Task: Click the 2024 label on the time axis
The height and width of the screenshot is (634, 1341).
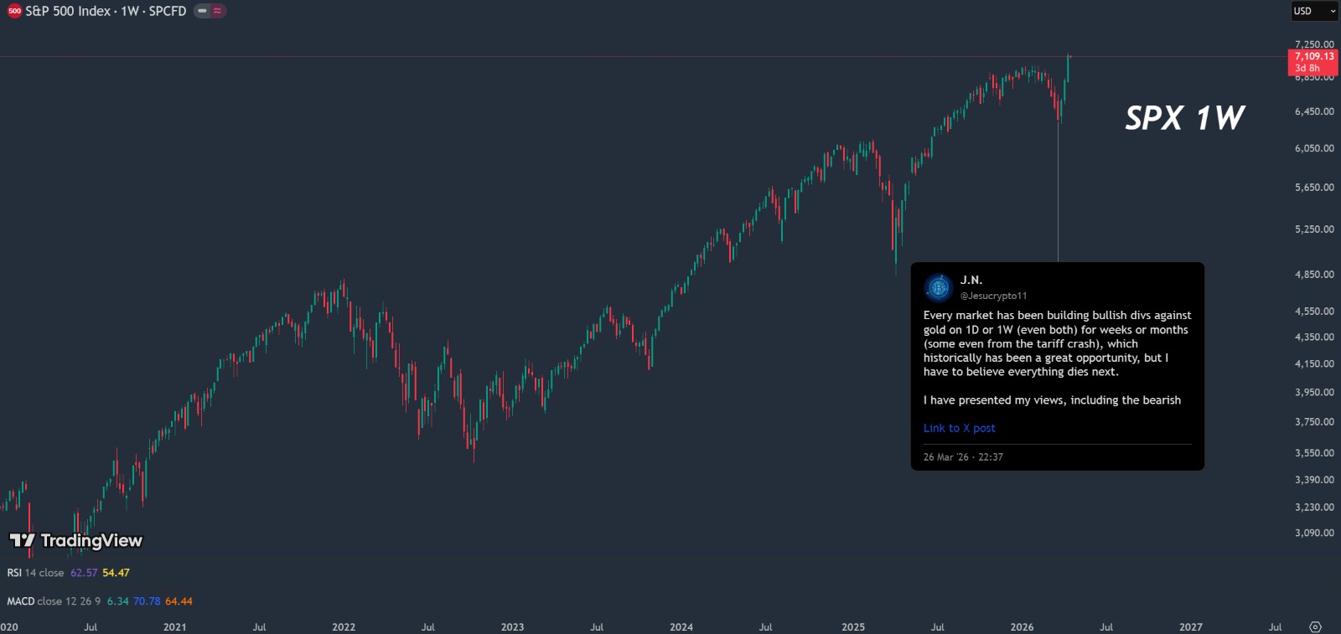Action: (681, 626)
